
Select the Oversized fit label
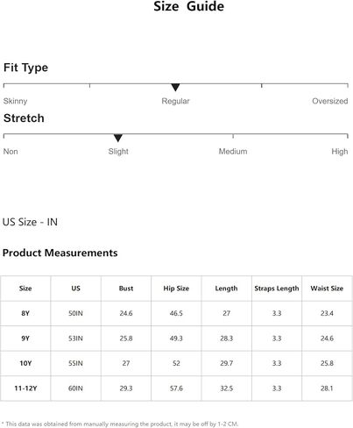[330, 101]
